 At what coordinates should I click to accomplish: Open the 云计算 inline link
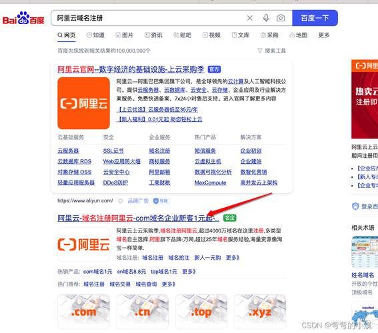(235, 81)
